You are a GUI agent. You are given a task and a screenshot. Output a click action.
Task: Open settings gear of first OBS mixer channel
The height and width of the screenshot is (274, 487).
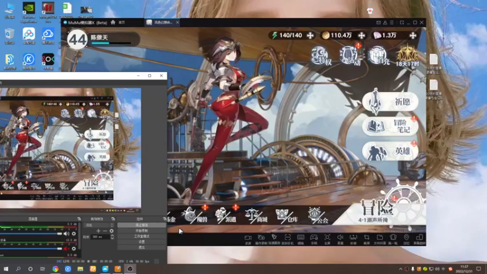pyautogui.click(x=74, y=234)
